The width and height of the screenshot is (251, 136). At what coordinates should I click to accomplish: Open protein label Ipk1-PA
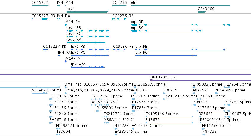tap(78, 64)
